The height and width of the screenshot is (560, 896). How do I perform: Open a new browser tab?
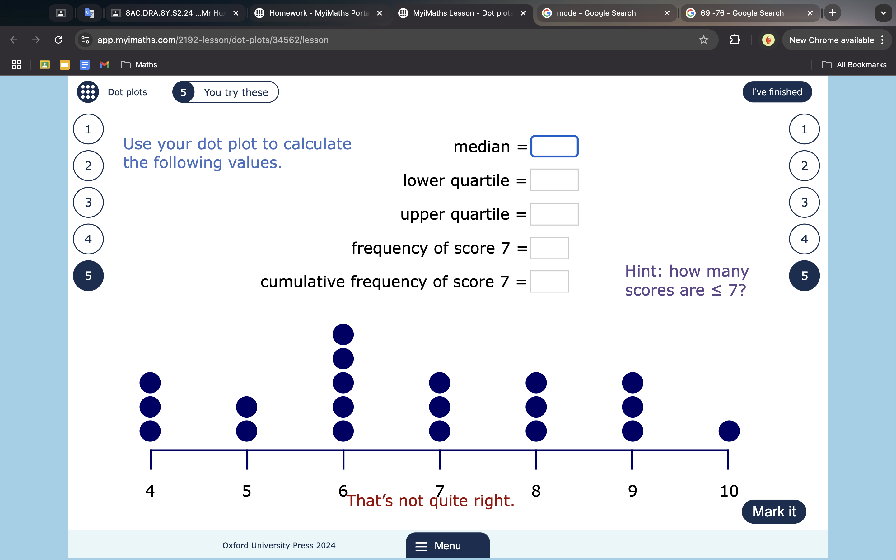[x=832, y=12]
